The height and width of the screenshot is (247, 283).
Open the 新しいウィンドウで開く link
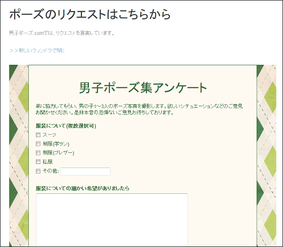click(x=37, y=51)
